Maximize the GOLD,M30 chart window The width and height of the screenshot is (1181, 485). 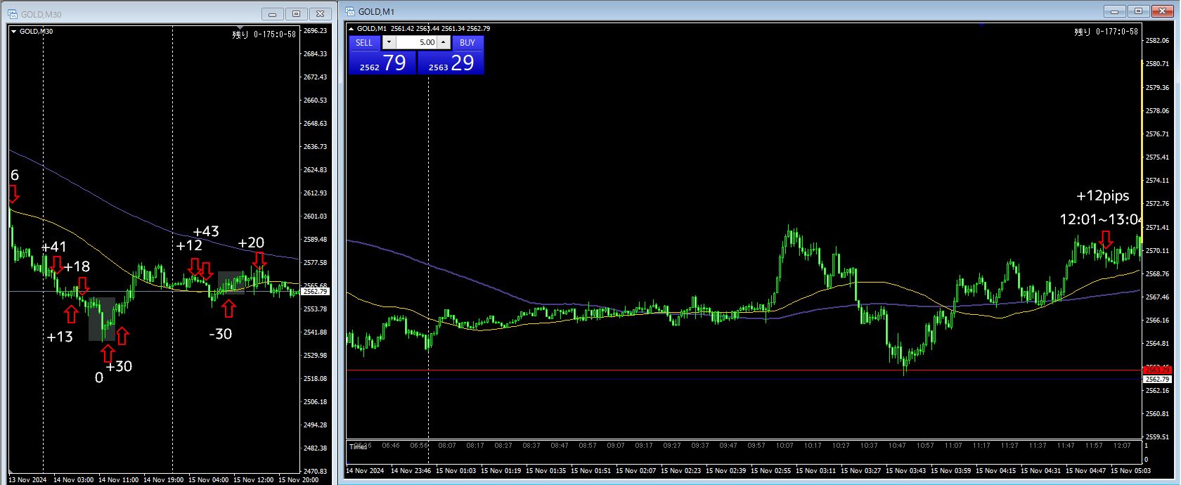coord(297,13)
